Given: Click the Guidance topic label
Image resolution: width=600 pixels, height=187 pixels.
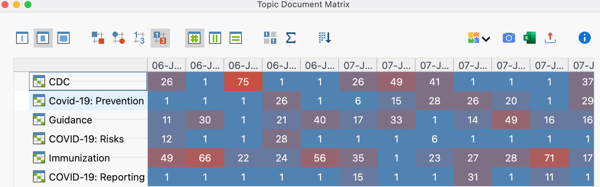Looking at the screenshot, I should click(x=70, y=120).
